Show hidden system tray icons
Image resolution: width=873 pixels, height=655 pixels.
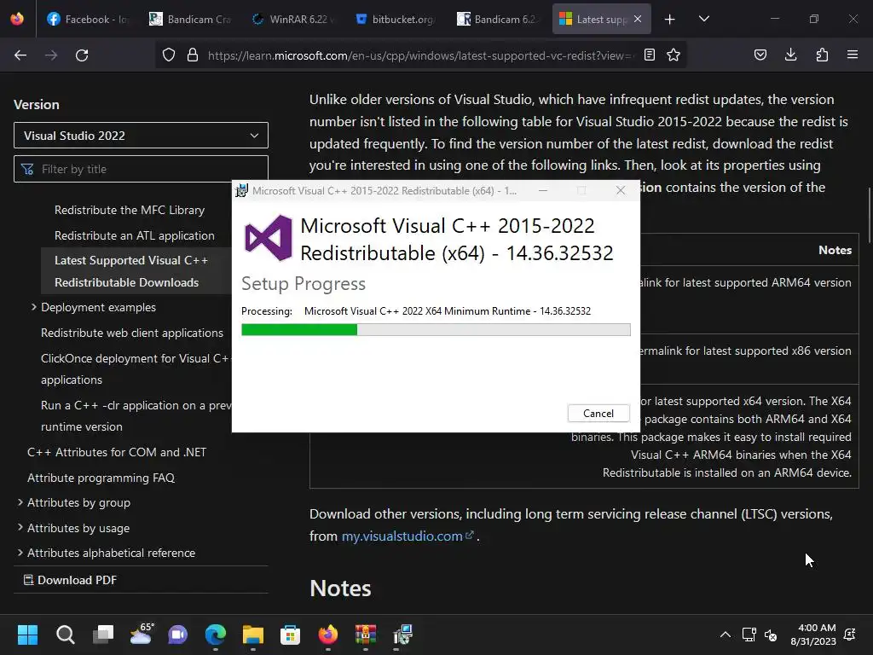[725, 635]
